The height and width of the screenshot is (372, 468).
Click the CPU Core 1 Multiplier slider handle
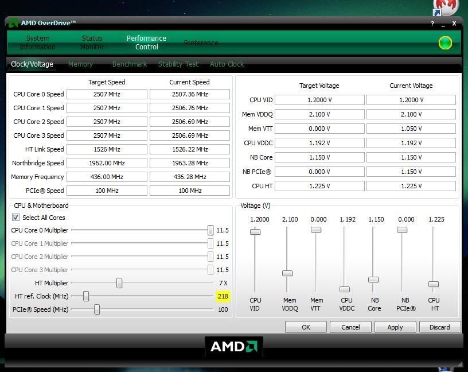tap(210, 243)
